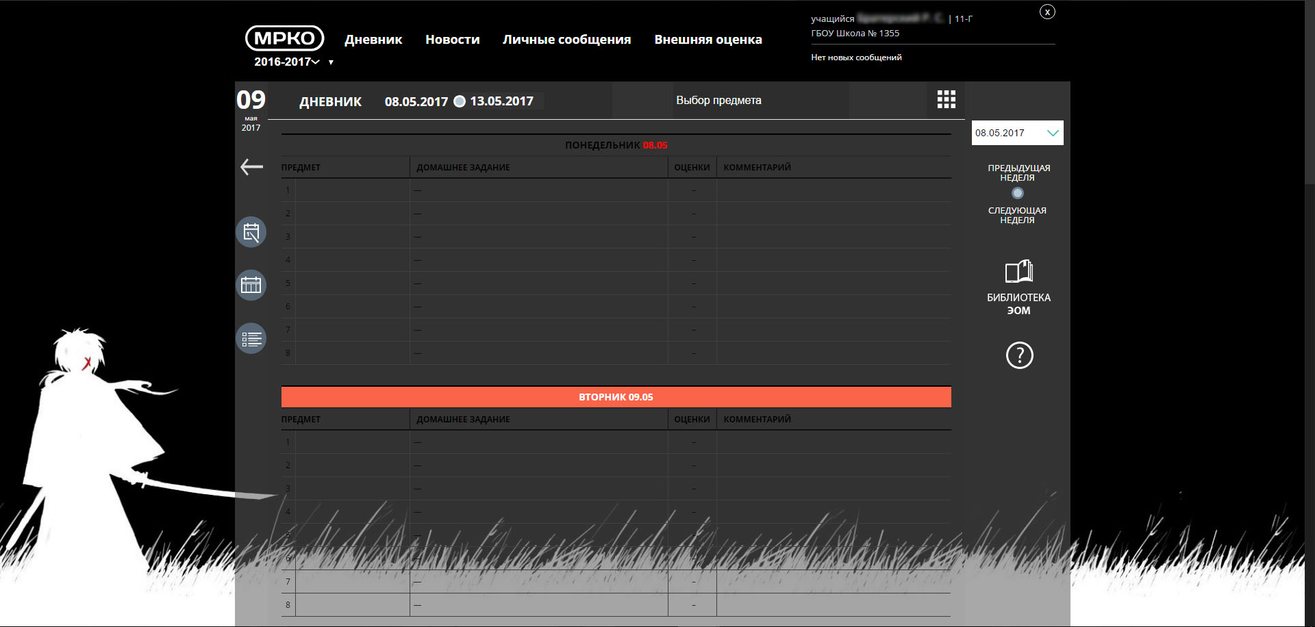Open the weekly calendar grid sidebar icon
The width and height of the screenshot is (1315, 627).
coord(251,285)
